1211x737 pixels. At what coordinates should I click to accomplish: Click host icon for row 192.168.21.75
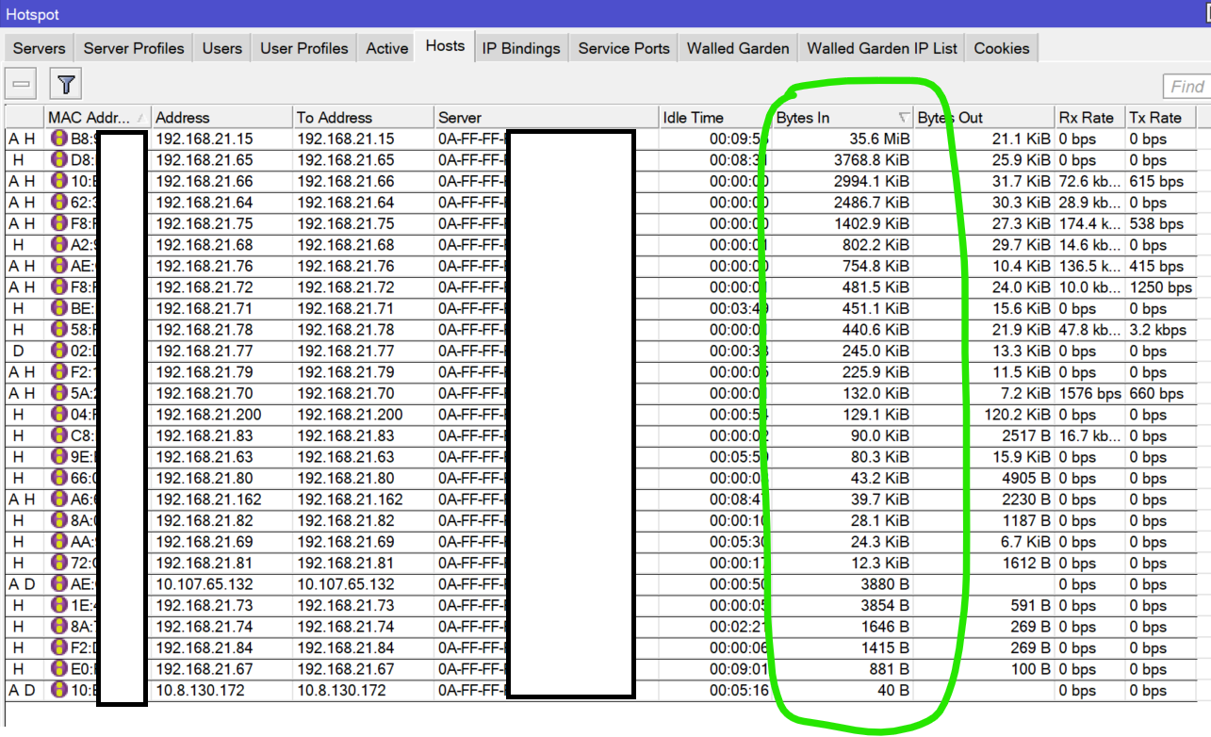coord(58,223)
